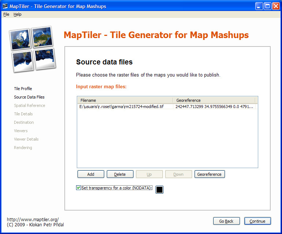Click the MapTiler globe tiles logo
The height and width of the screenshot is (234, 282).
[x=33, y=49]
